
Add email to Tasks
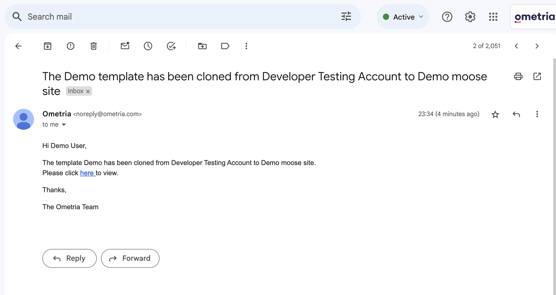(x=171, y=46)
